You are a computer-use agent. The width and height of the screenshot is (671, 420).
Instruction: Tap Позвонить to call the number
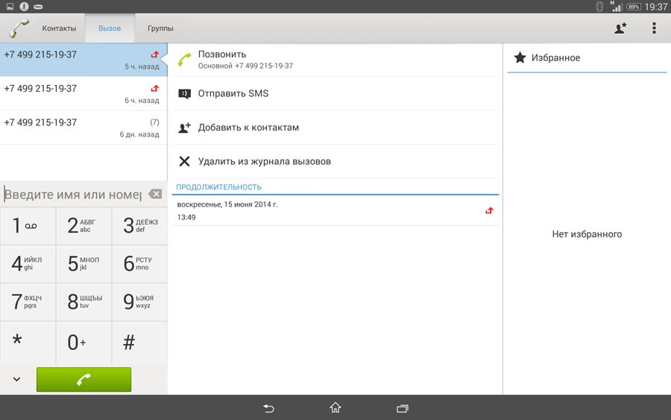[x=335, y=60]
